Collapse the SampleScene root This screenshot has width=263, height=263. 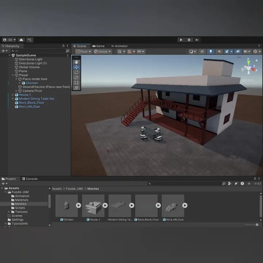[x=9, y=56]
